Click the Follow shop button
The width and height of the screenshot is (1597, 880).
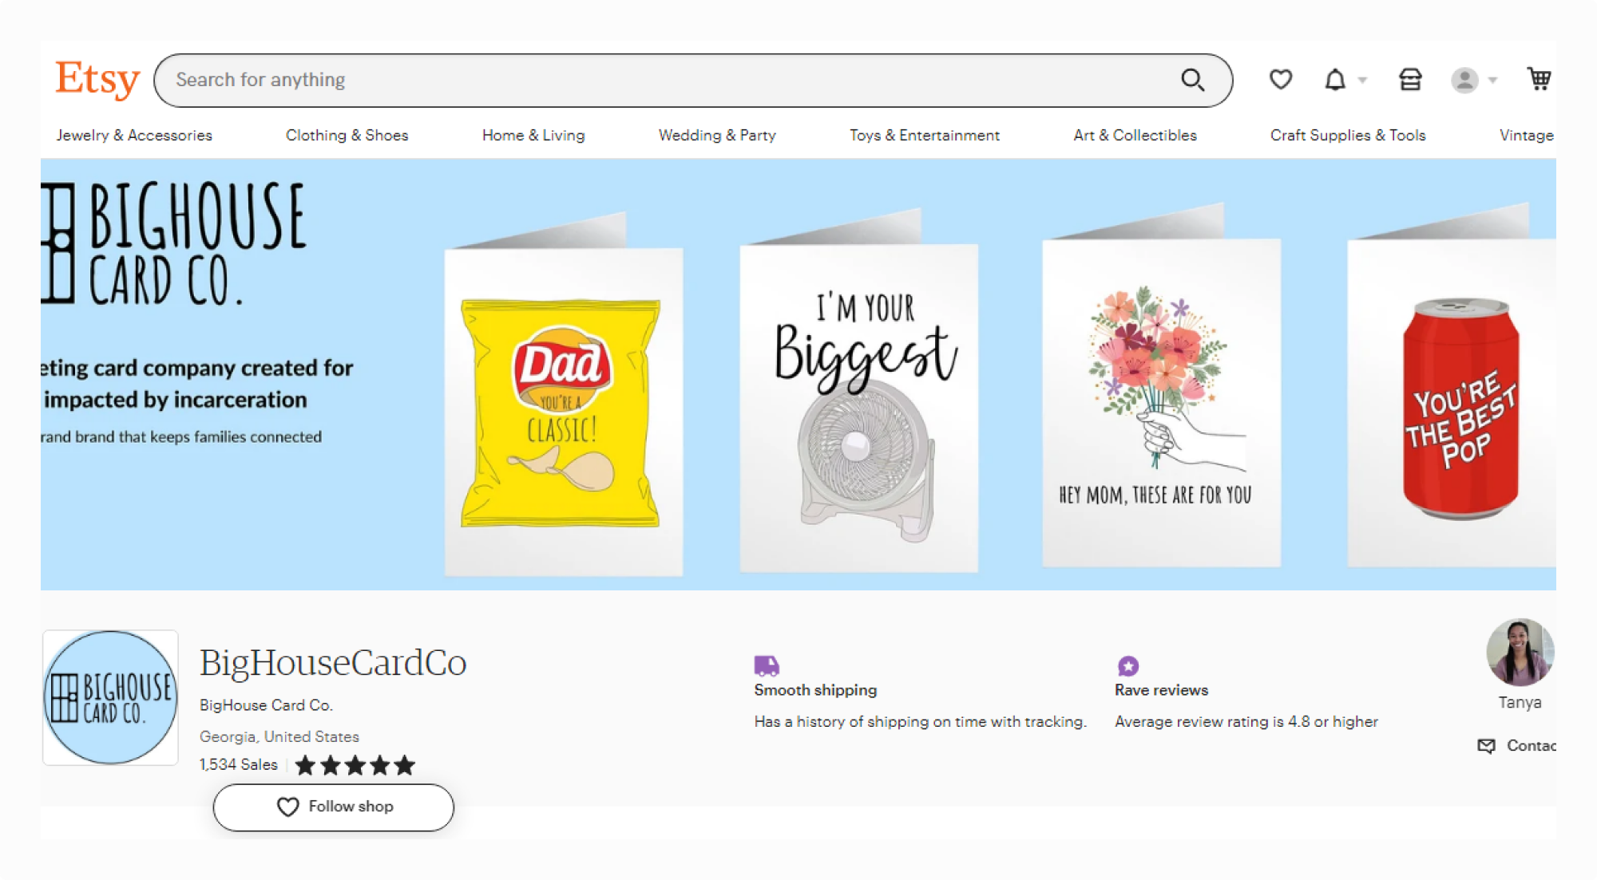334,807
